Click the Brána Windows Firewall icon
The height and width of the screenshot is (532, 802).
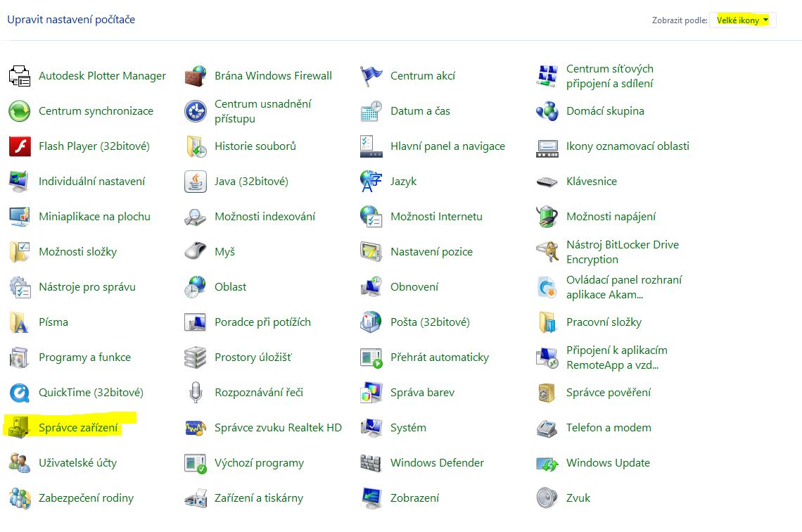(195, 76)
